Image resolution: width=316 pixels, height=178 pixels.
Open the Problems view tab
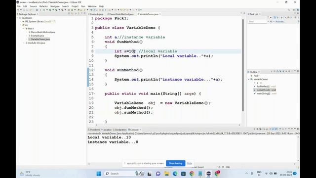tap(94, 130)
